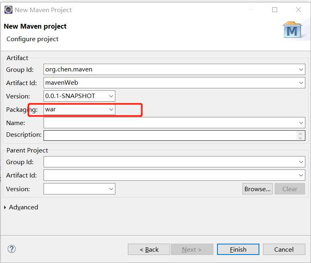311x263 pixels.
Task: Open the Artifact Group Id dropdown arrow
Action: (x=301, y=69)
